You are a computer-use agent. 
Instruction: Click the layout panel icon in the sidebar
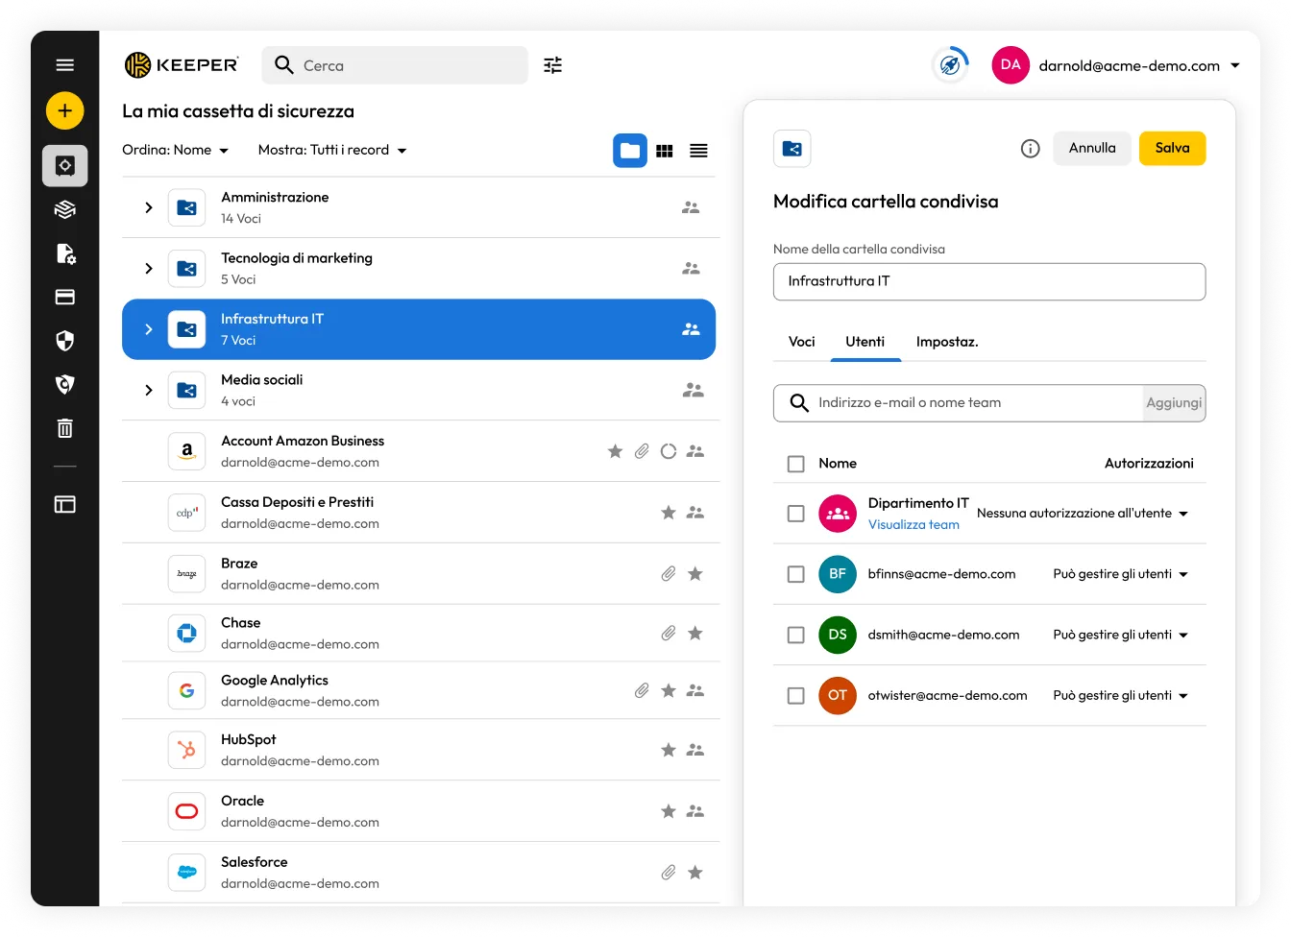pyautogui.click(x=64, y=504)
